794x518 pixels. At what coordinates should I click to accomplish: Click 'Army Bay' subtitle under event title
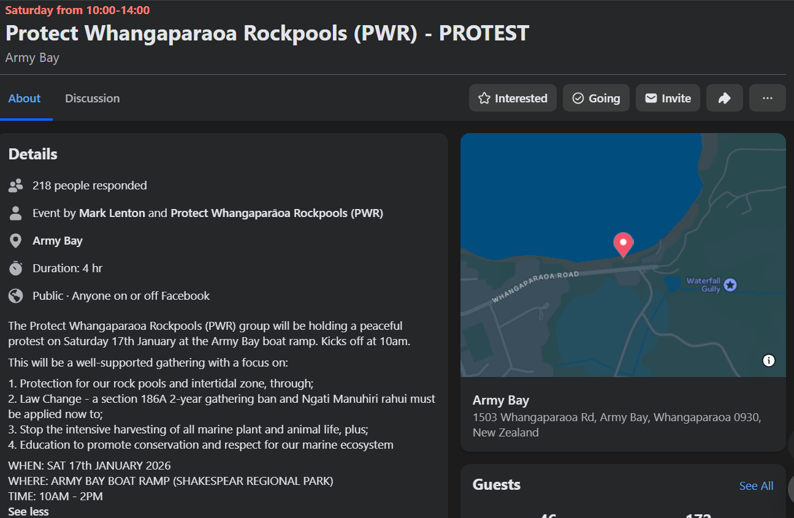point(32,58)
